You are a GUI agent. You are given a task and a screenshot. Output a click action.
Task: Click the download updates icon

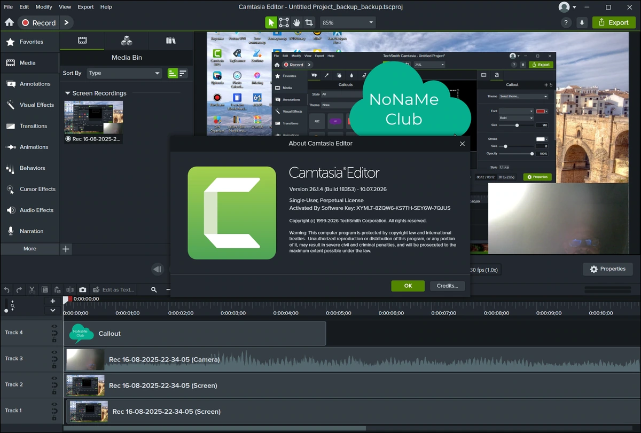[582, 22]
